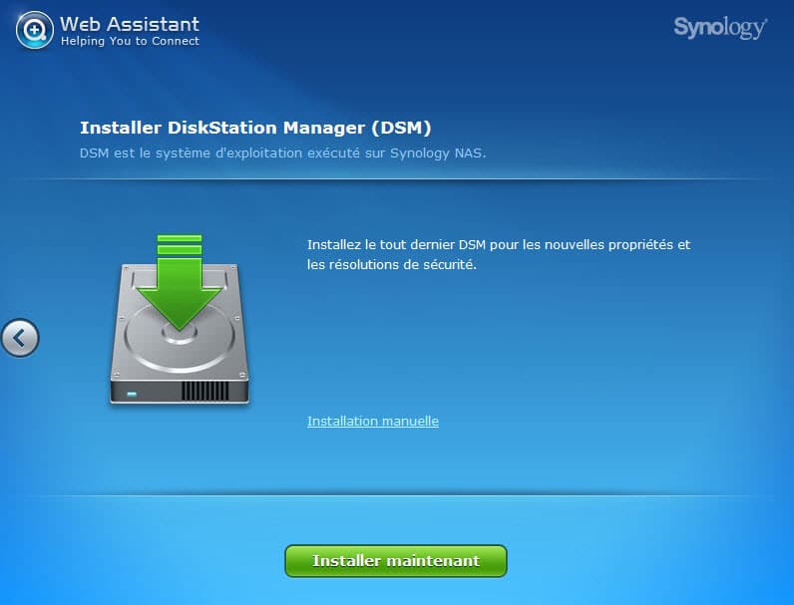This screenshot has width=794, height=605.
Task: Click the Web Assistant magnifier logo icon
Action: pyautogui.click(x=35, y=30)
